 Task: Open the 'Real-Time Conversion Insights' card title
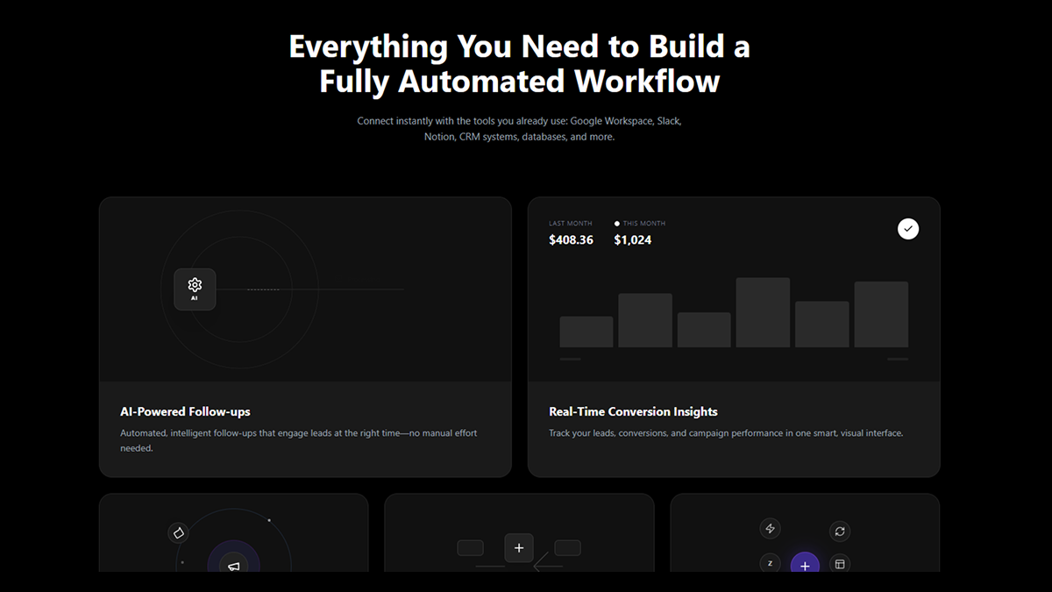tap(633, 411)
